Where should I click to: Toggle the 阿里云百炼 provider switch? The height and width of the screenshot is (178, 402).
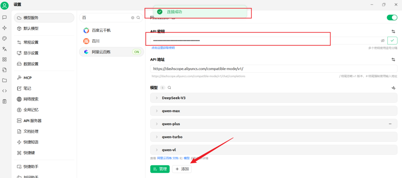point(392,18)
